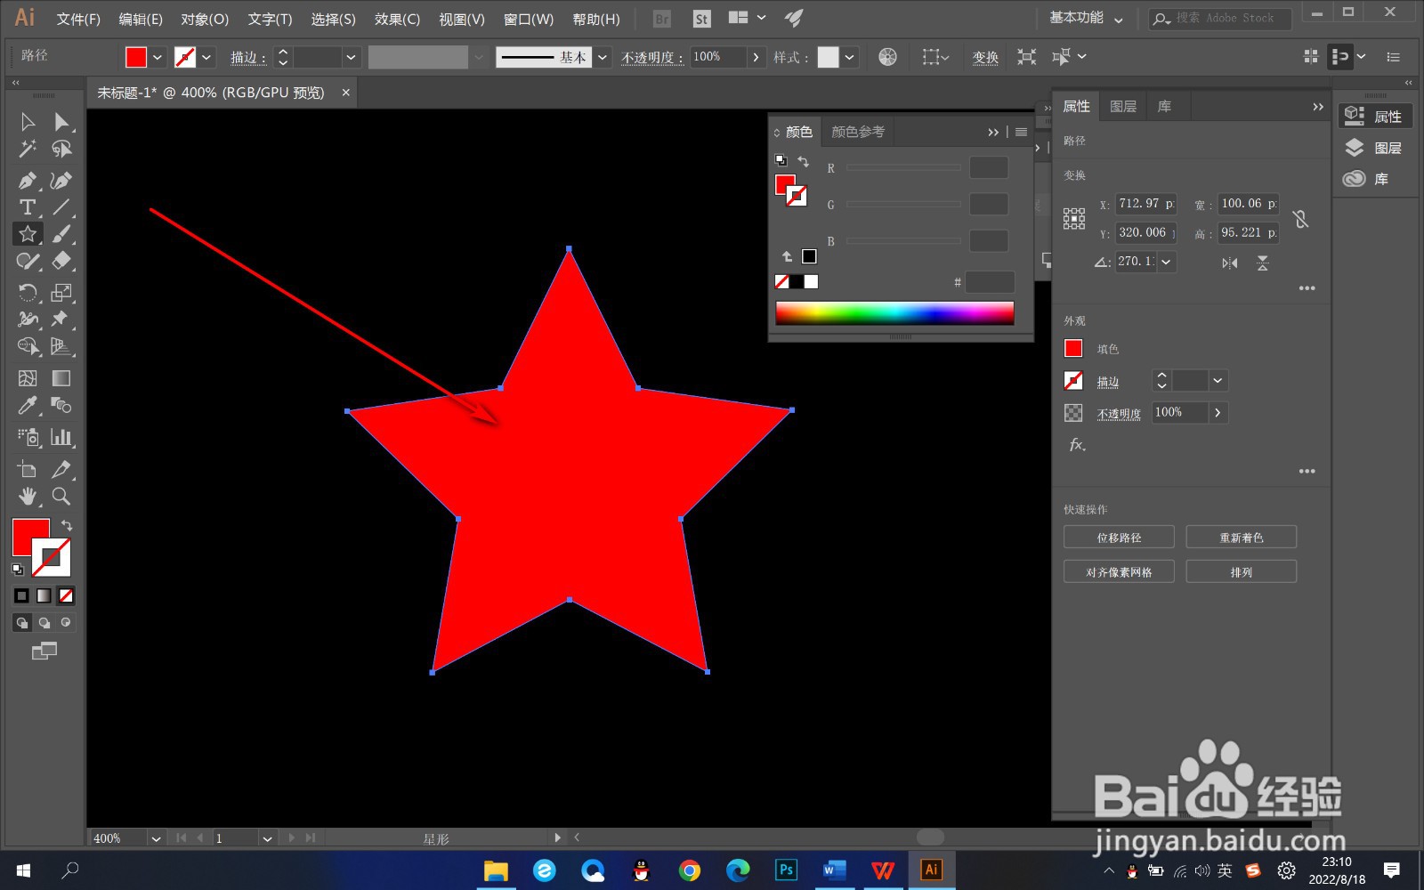This screenshot has width=1424, height=890.
Task: Select the Artboard tool
Action: tap(28, 469)
